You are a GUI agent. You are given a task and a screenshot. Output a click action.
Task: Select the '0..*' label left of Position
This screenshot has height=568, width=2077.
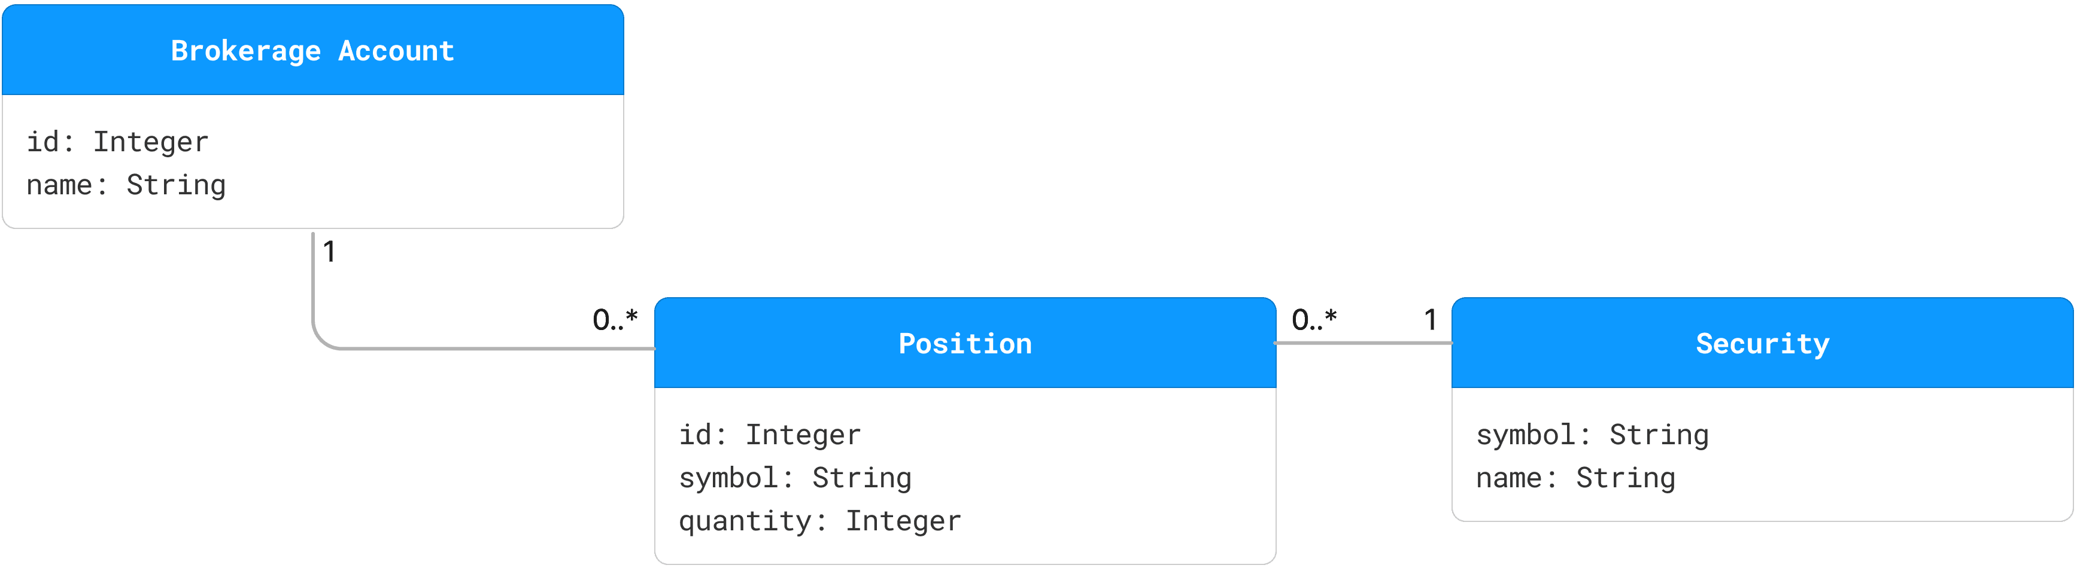(615, 320)
